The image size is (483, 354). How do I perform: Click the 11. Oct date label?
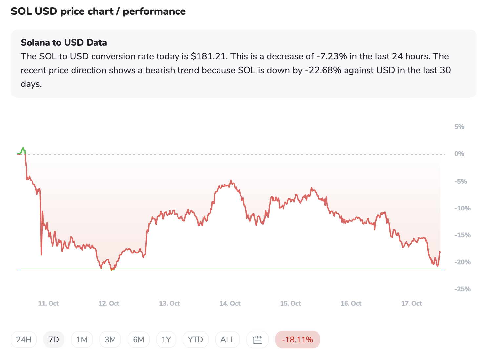[x=49, y=303]
